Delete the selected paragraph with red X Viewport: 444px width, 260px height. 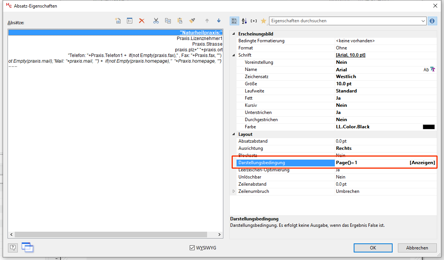pyautogui.click(x=142, y=21)
